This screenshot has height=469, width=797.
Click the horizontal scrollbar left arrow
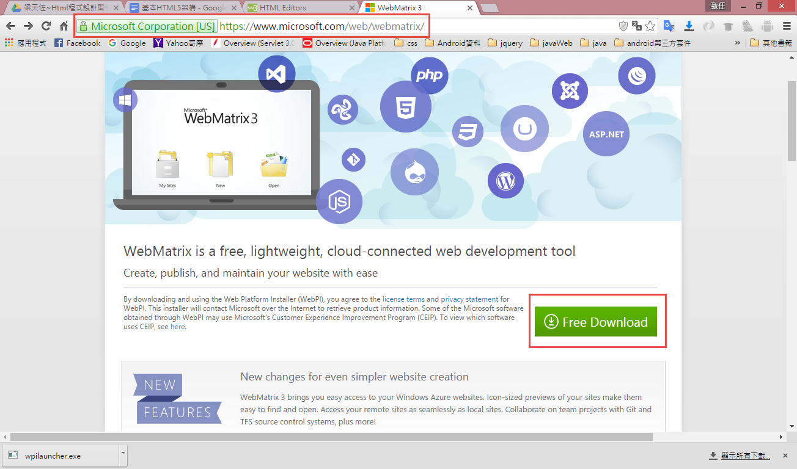[x=5, y=437]
